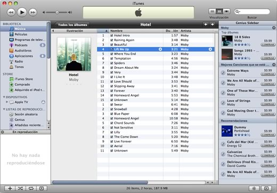Switch to Cover Flow view in Visualización
The width and height of the screenshot is (277, 193).
click(x=226, y=12)
